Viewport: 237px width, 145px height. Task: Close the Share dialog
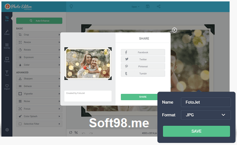[x=174, y=30]
